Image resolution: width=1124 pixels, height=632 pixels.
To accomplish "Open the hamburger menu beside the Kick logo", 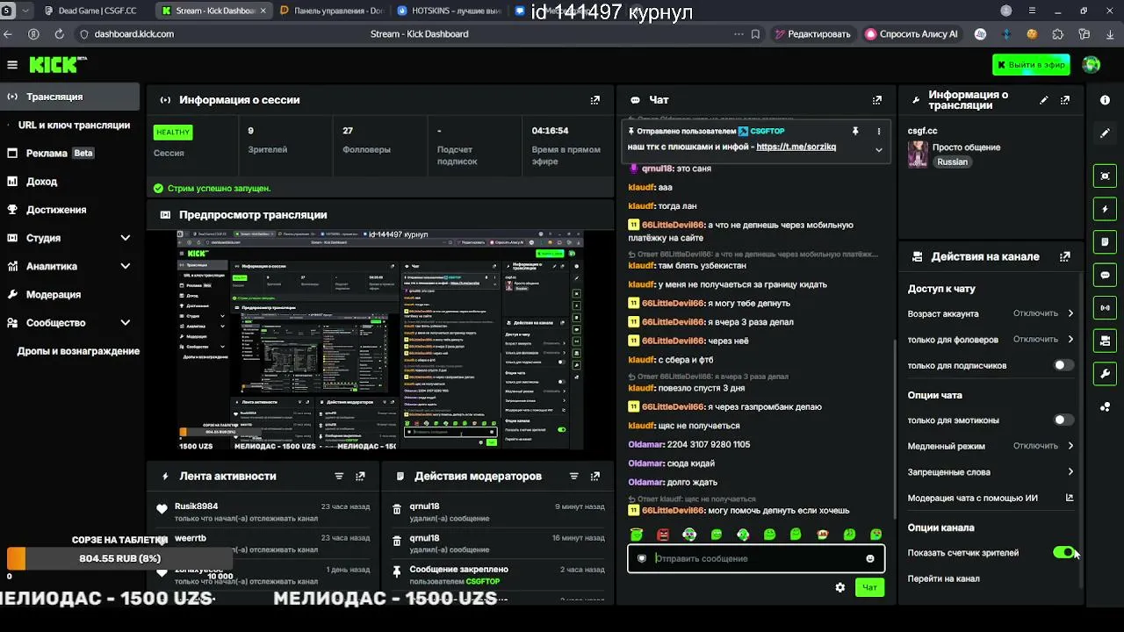I will [x=12, y=65].
